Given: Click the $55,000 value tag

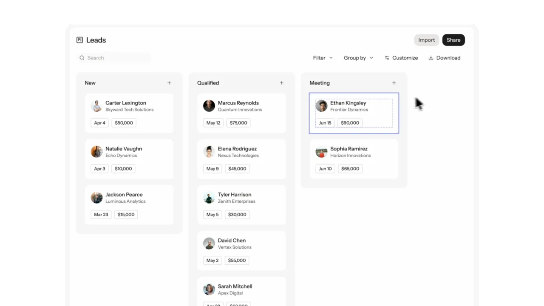Looking at the screenshot, I should point(237,261).
